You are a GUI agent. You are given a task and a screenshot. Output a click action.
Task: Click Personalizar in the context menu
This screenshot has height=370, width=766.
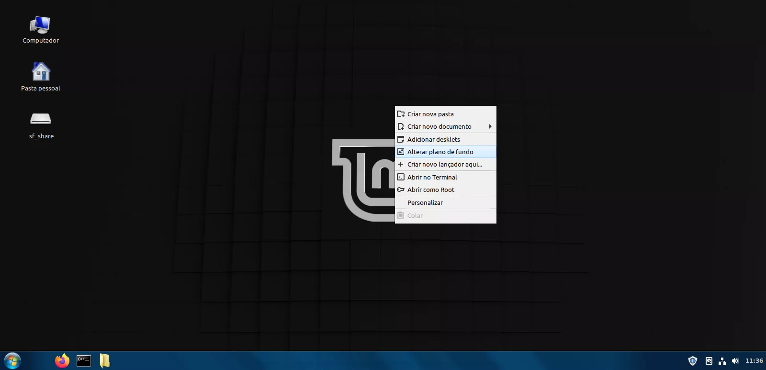pyautogui.click(x=446, y=202)
